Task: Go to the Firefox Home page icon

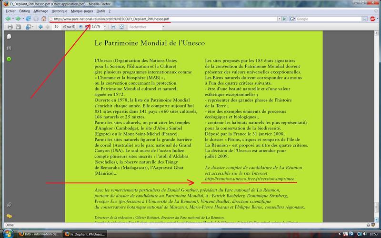Action: 43,19
